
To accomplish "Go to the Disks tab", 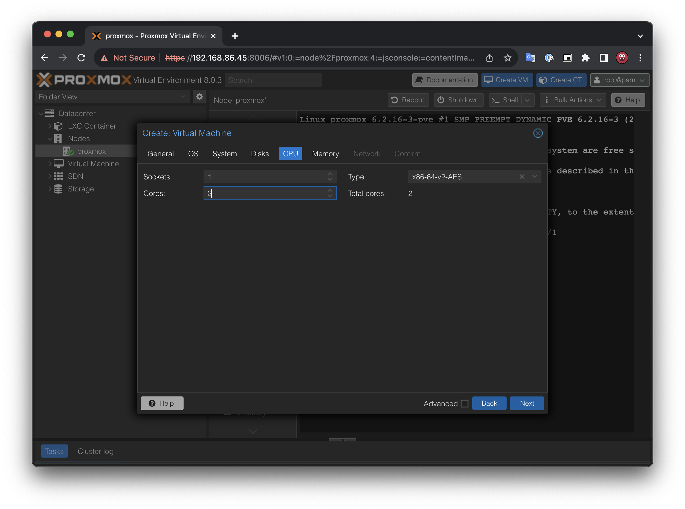I will (260, 153).
